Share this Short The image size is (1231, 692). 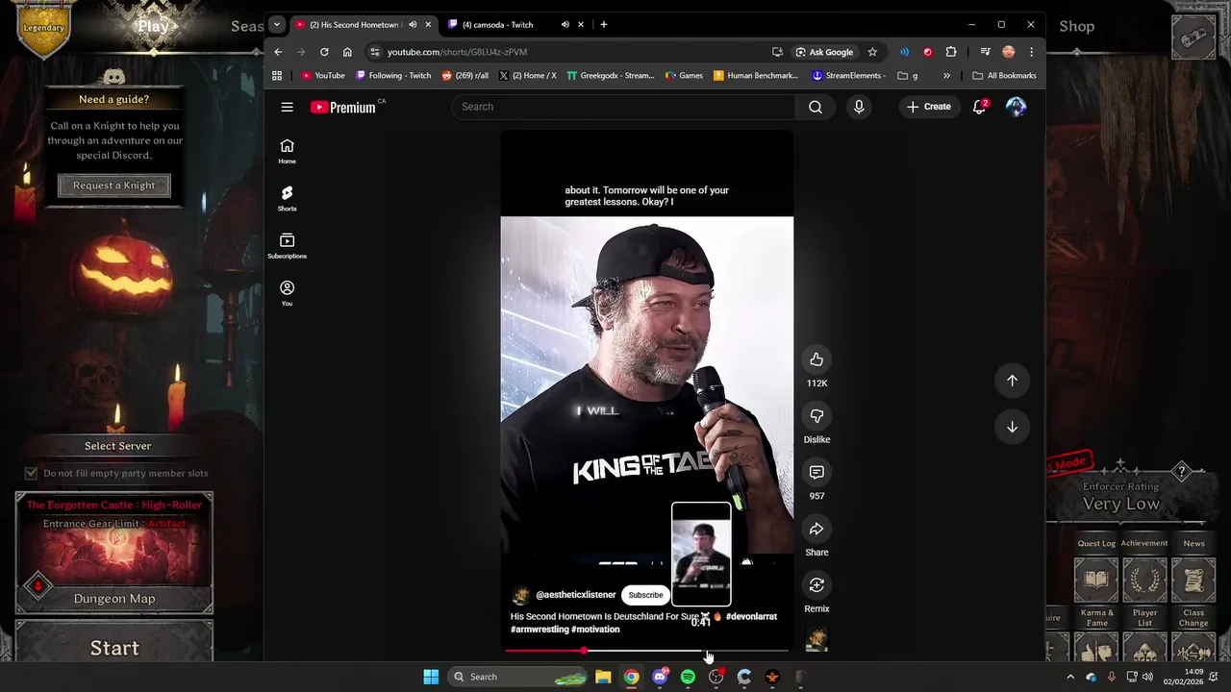[816, 529]
